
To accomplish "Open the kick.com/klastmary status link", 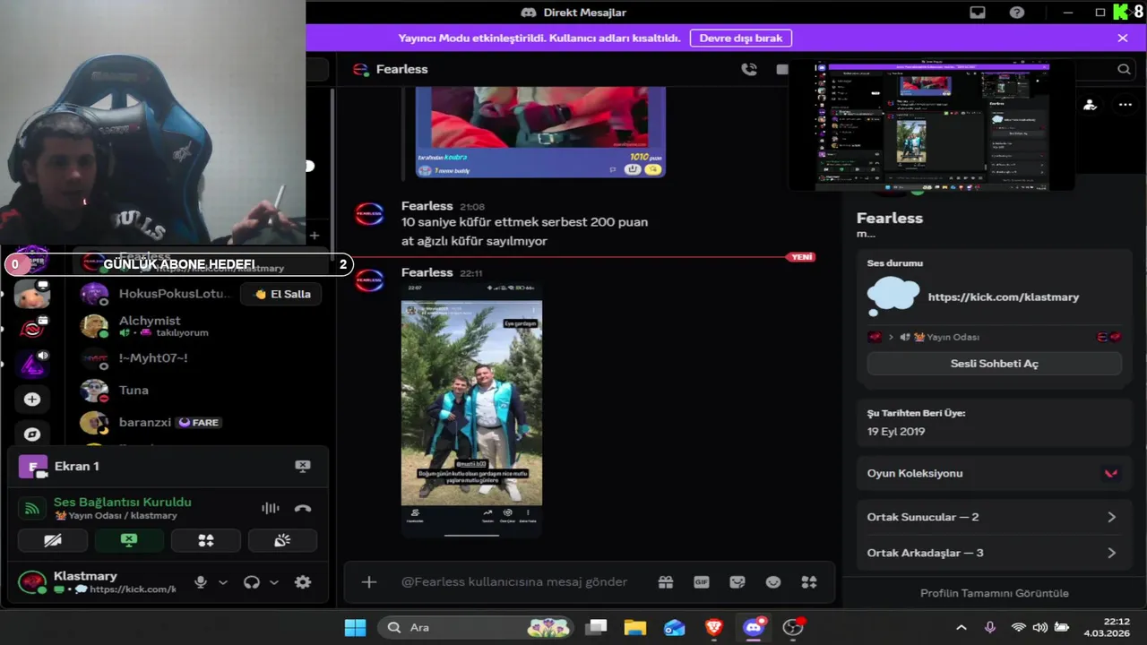I will click(x=1003, y=297).
